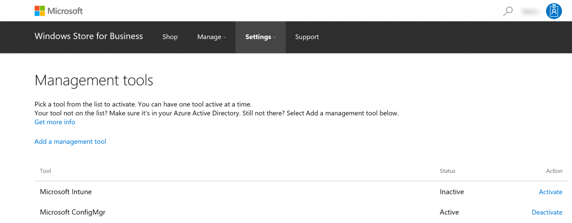The height and width of the screenshot is (223, 572).
Task: Expand the Settings dropdown menu
Action: (x=260, y=37)
